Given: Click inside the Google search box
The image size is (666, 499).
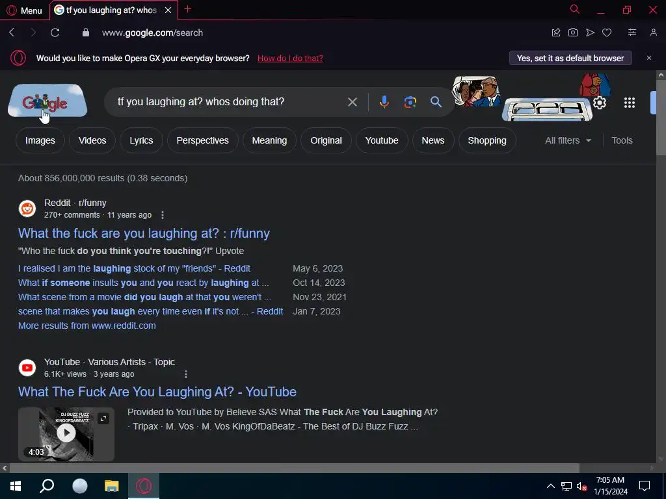Looking at the screenshot, I should point(230,102).
